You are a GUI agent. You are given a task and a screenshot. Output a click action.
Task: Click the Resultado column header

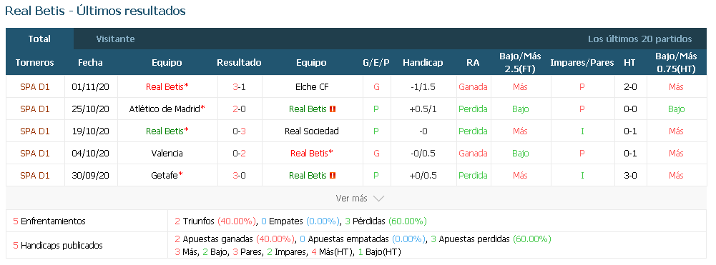pyautogui.click(x=240, y=62)
